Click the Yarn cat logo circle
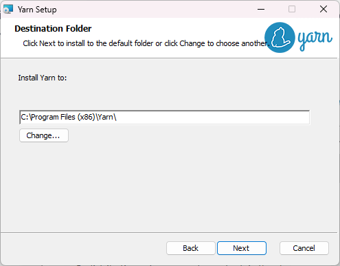Screen dimensions: 340x266 [280, 38]
